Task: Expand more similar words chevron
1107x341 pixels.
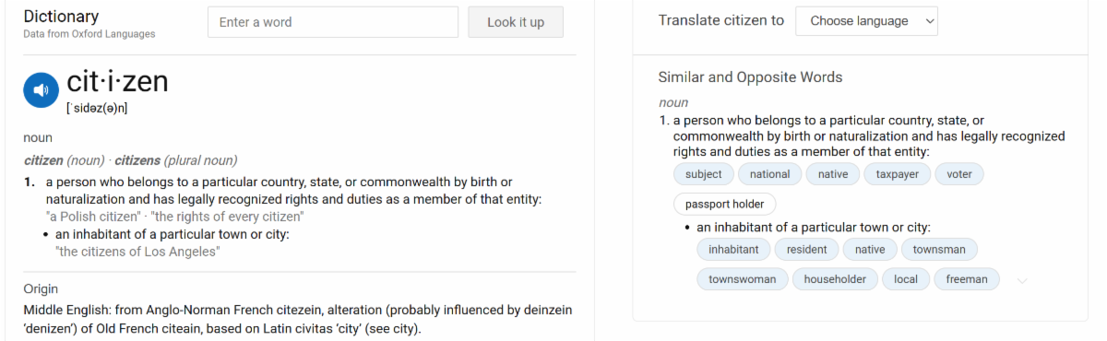Action: (x=1022, y=280)
